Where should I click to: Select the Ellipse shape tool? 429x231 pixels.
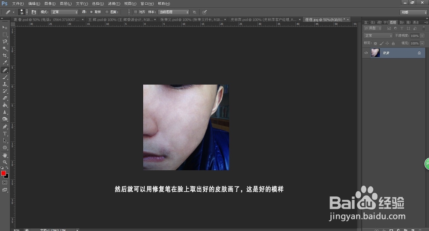click(x=5, y=148)
